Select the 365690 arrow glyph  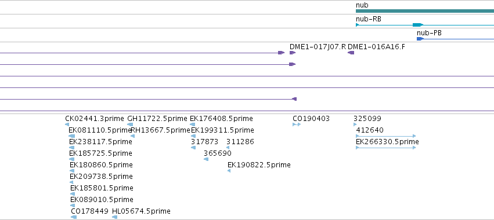206,159
